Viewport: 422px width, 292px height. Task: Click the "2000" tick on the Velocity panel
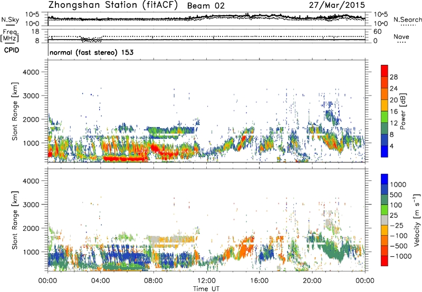[x=31, y=228]
